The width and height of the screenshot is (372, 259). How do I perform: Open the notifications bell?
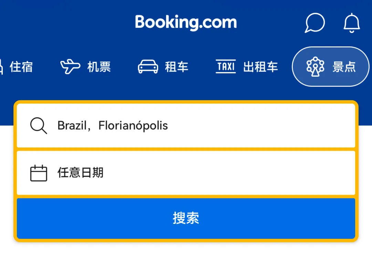tap(352, 23)
